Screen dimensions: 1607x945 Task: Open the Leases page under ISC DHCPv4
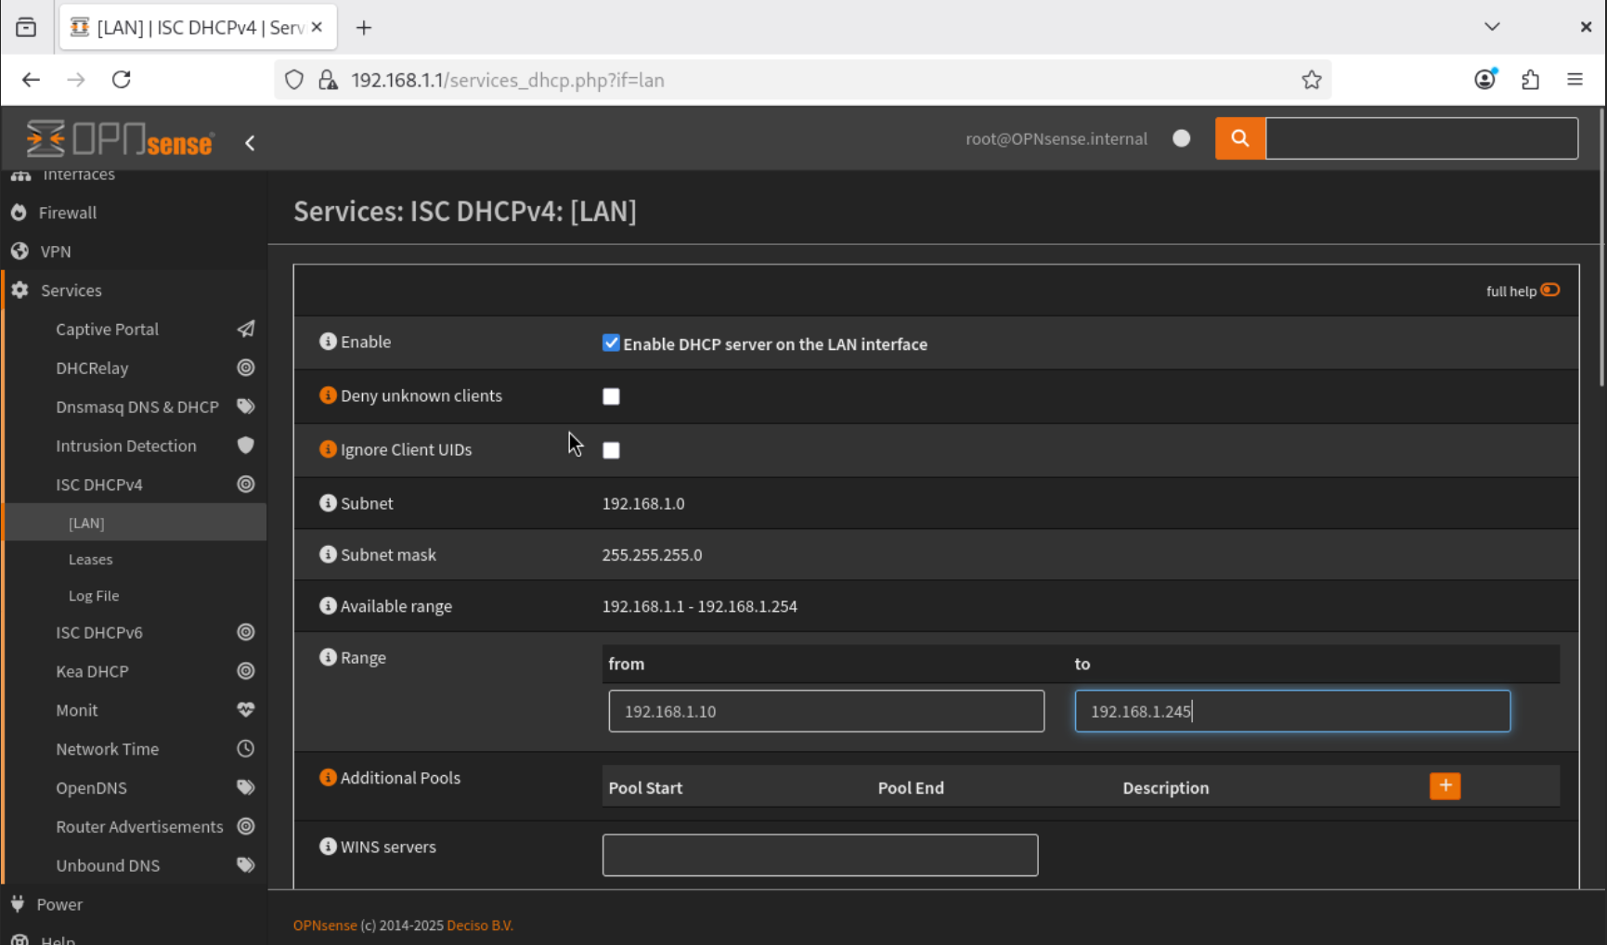tap(90, 560)
